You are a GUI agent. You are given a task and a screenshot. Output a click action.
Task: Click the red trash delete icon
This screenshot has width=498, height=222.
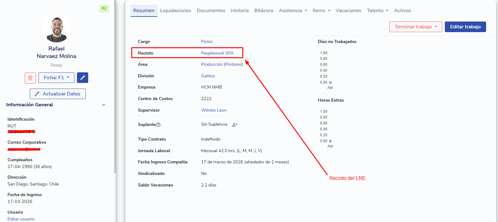[x=30, y=78]
